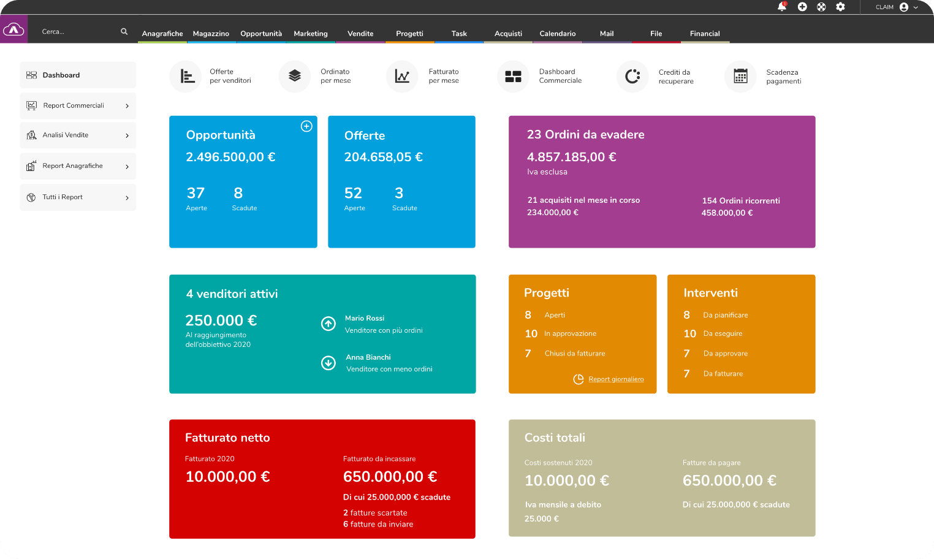Add new item with Opportunità plus icon
This screenshot has width=934, height=559.
click(306, 126)
